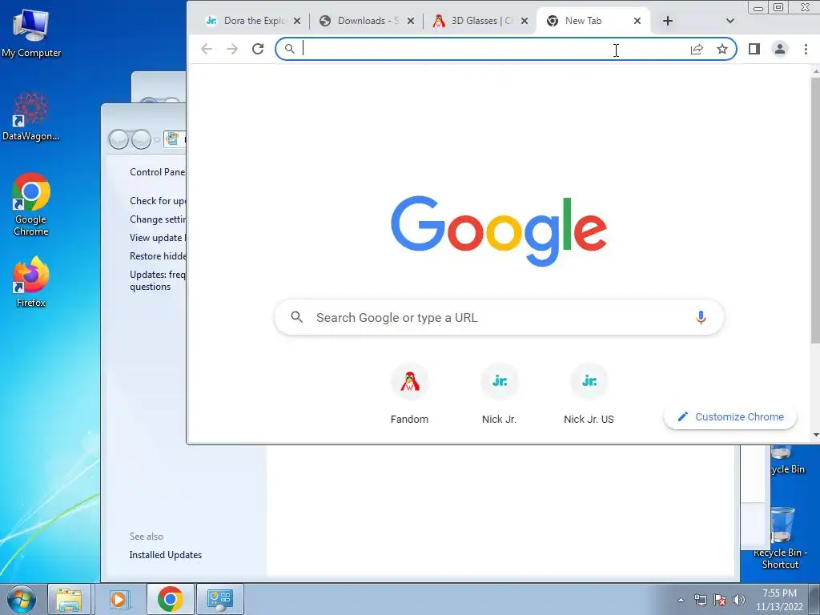
Task: Click the Search Google or type a URL box
Action: [x=499, y=317]
